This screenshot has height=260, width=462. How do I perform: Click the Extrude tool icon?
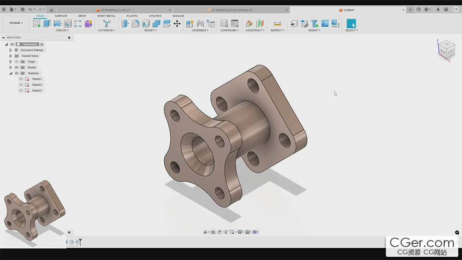(47, 24)
